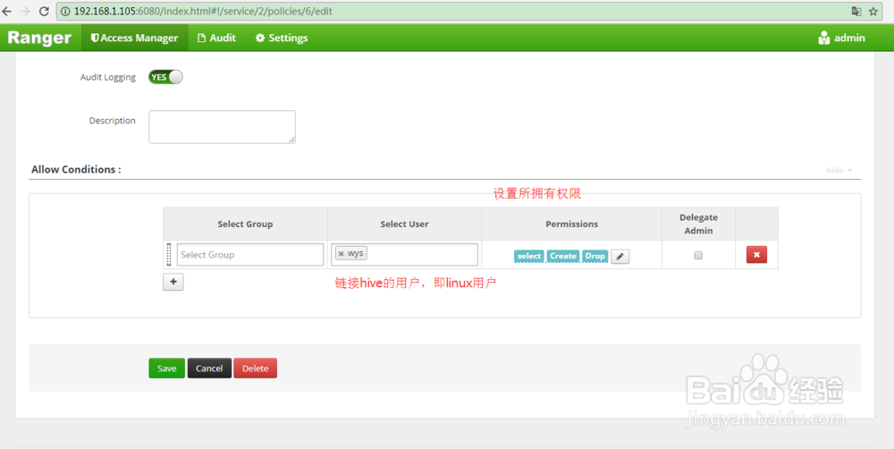Grab the row drag handle beside Select Group
Image resolution: width=894 pixels, height=449 pixels.
click(169, 254)
